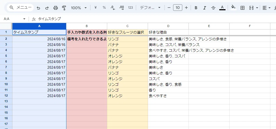Select the paint format roller icon

(64, 8)
